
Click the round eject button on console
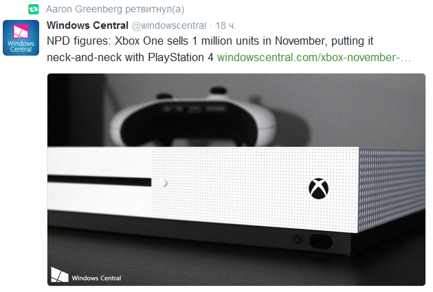tap(164, 183)
